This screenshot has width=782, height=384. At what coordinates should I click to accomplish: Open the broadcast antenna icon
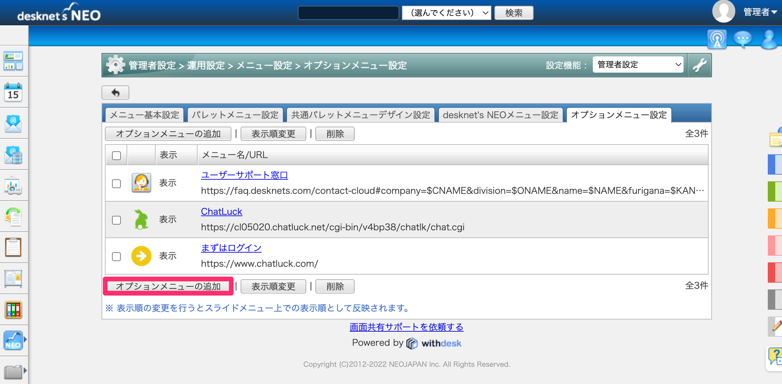[x=717, y=40]
